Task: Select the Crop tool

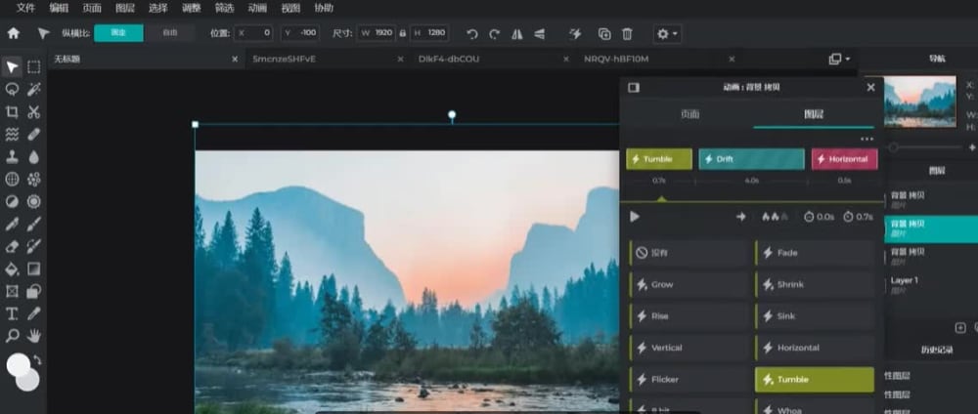Action: pyautogui.click(x=12, y=112)
